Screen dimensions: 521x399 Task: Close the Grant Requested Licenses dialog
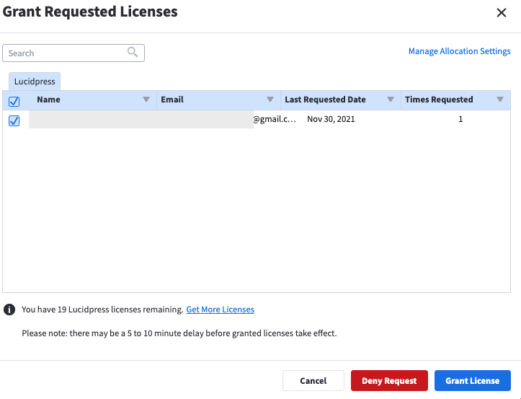501,13
